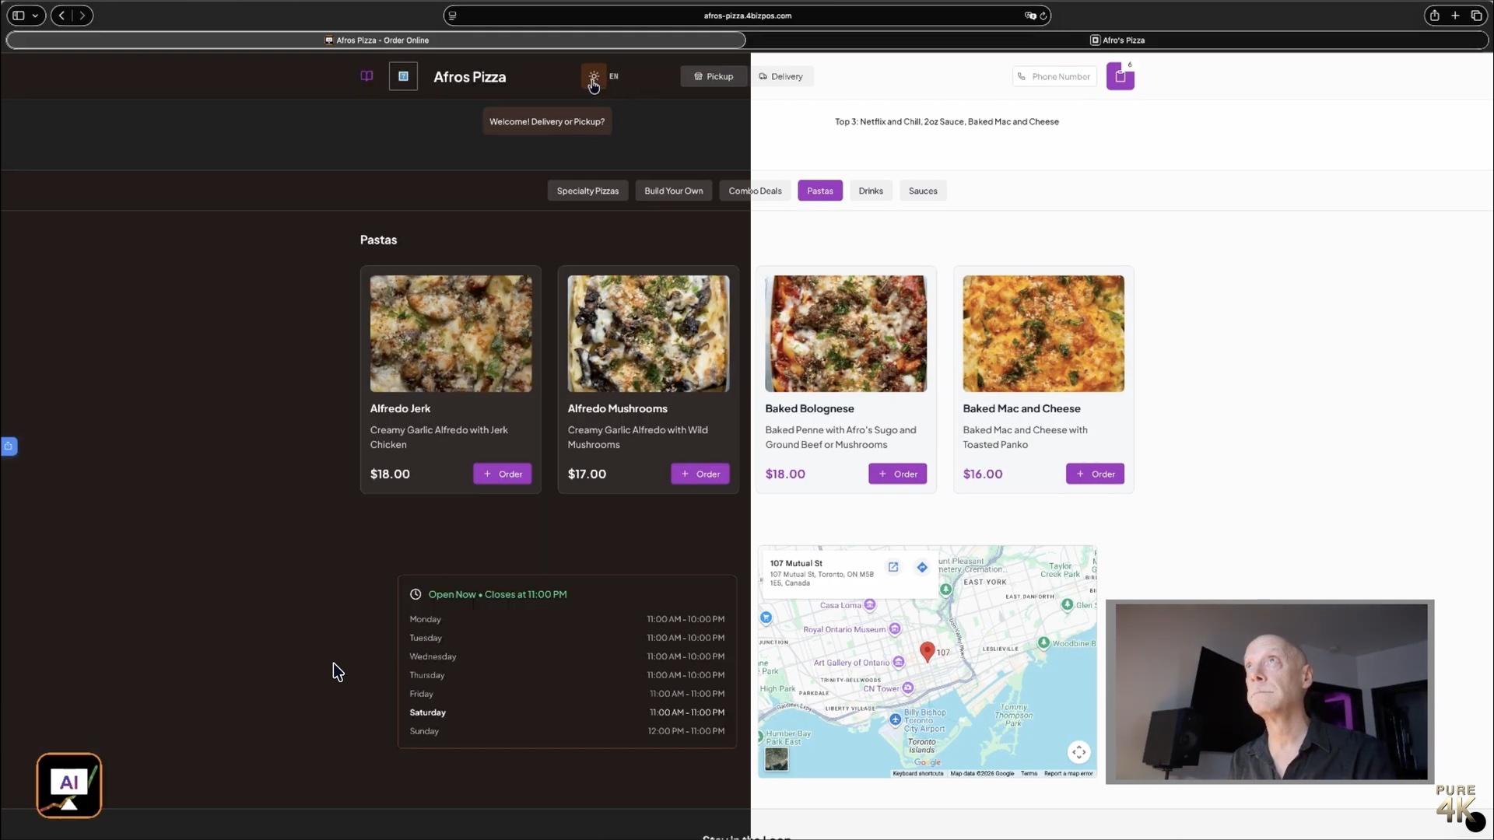View the Baked Mac and Cheese photo

(x=1043, y=334)
